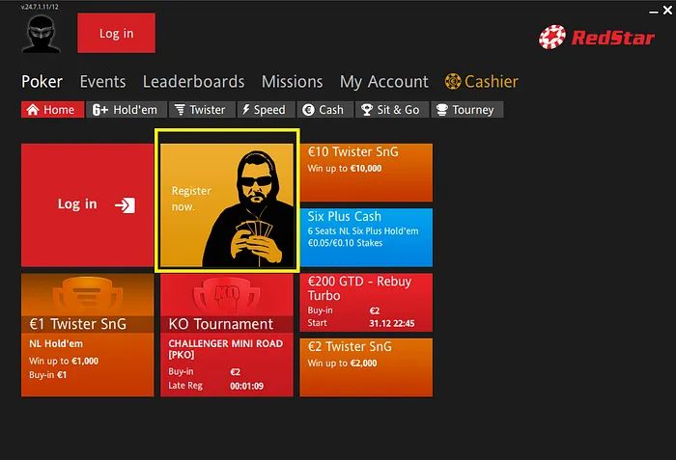Click the €1 Twister SnG heading
Image resolution: width=676 pixels, height=460 pixels.
tap(77, 324)
